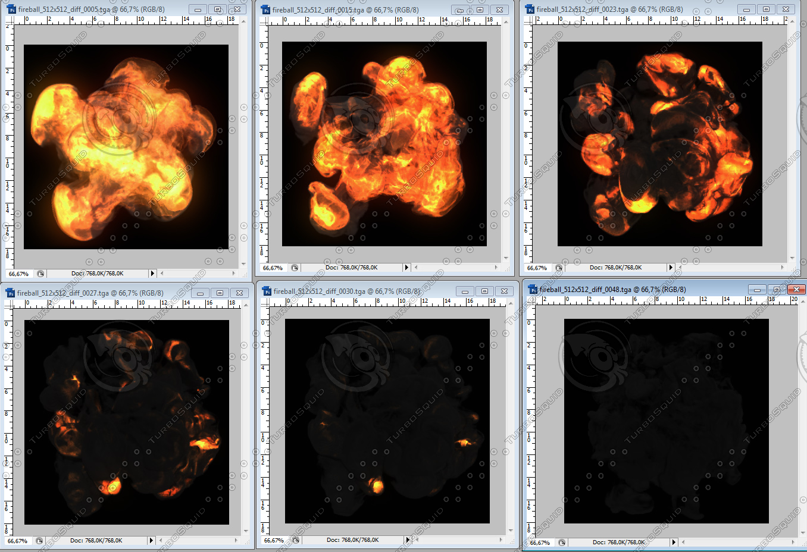Click the Doc size readout in fireball_0005's status bar

(x=98, y=273)
